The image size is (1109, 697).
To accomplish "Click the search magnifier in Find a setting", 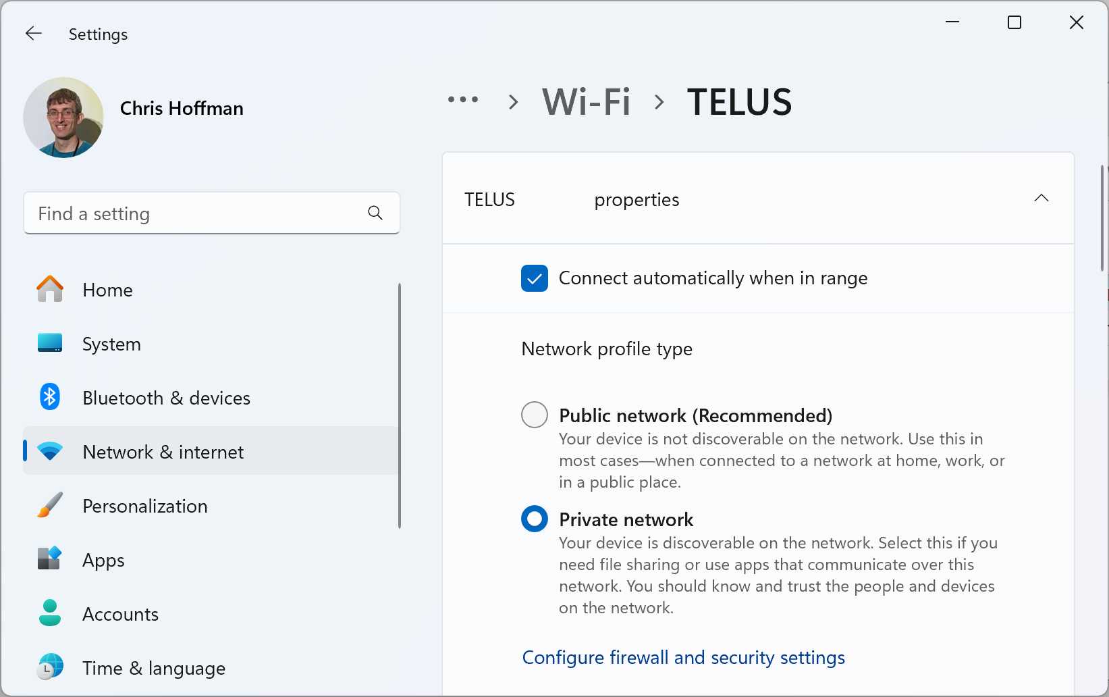I will 375,213.
